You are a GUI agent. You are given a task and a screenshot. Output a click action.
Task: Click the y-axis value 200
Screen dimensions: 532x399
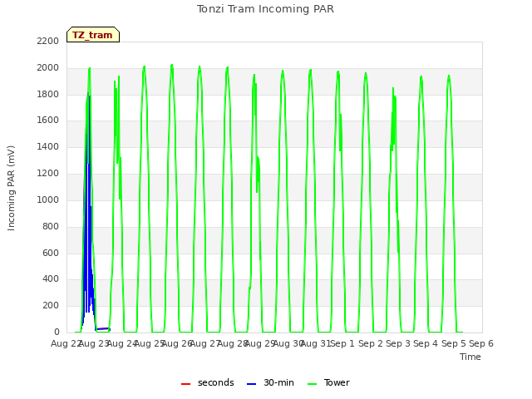tap(51, 305)
